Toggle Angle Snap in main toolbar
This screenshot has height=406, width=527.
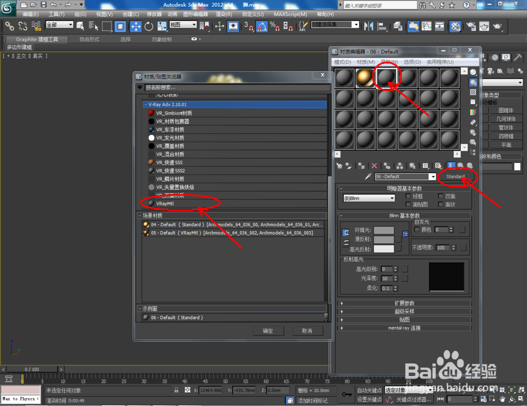262,26
